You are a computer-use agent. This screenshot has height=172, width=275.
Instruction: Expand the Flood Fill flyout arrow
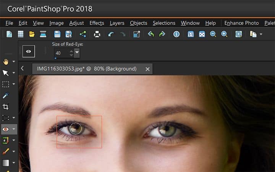(x=14, y=163)
